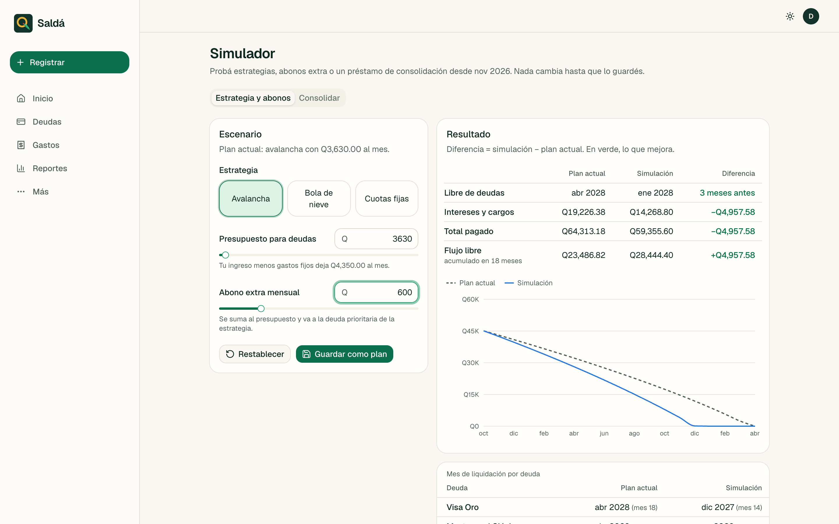The image size is (839, 524).
Task: Click the bar chart icon beside Reportes
Action: [x=21, y=169]
